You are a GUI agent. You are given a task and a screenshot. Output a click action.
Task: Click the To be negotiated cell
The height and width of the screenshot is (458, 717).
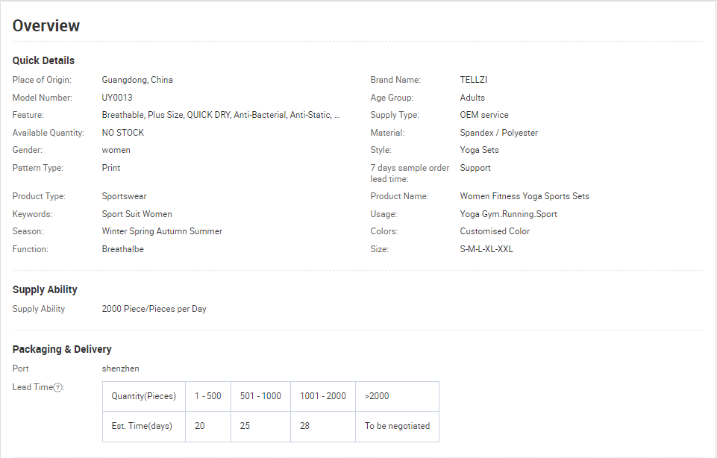398,426
